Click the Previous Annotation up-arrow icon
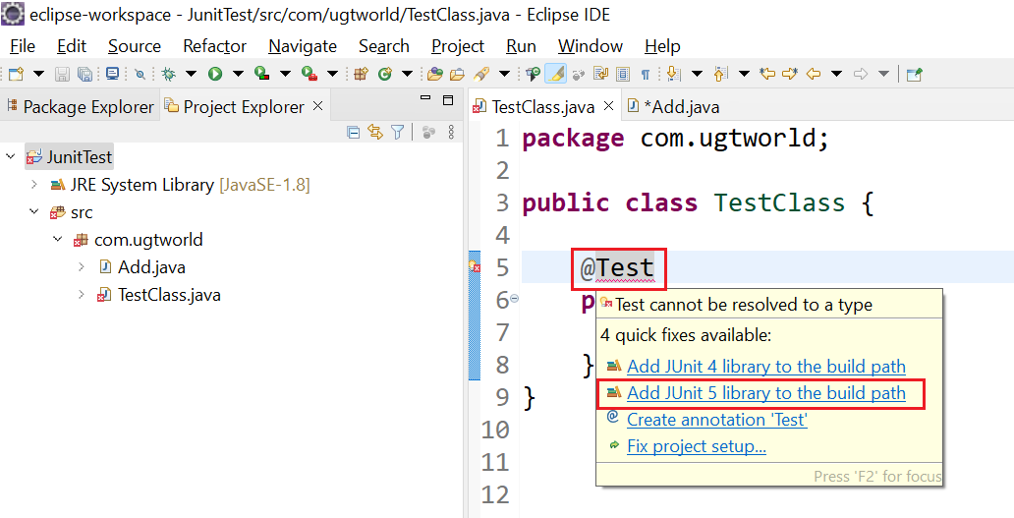This screenshot has height=518, width=1014. click(721, 75)
